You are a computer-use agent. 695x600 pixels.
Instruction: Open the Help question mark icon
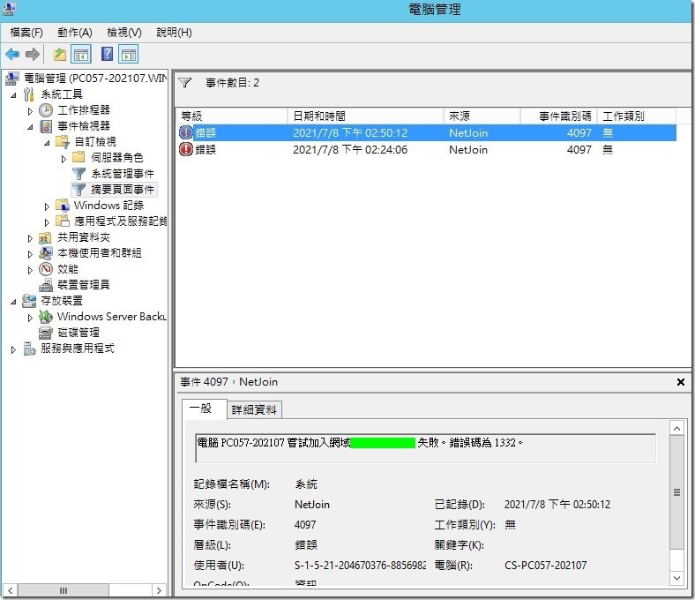click(x=107, y=54)
